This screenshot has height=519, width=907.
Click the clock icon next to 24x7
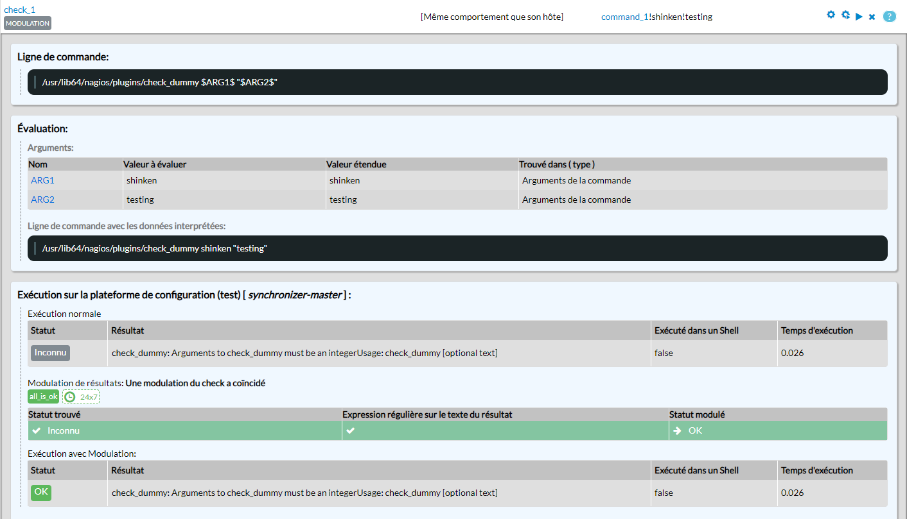pos(70,397)
